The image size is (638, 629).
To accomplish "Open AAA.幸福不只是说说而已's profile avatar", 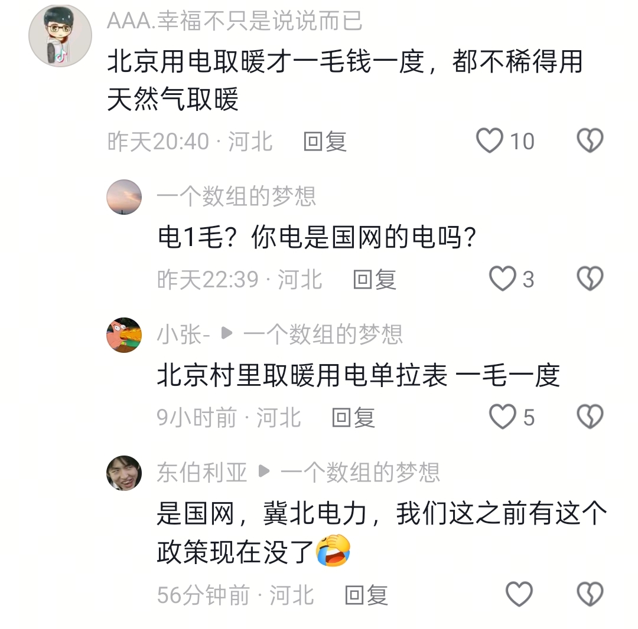I will coord(60,35).
